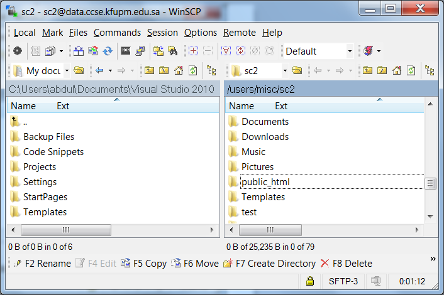Refresh the local panel listing

(193, 70)
